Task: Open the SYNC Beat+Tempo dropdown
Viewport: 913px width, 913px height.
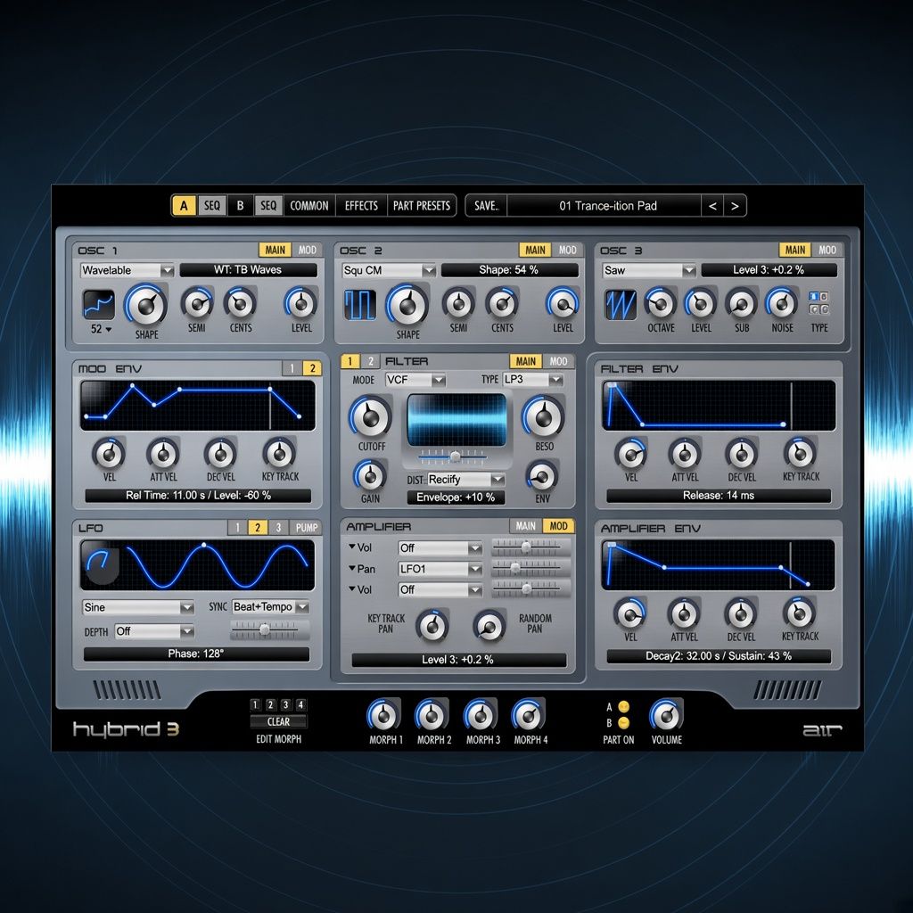Action: point(271,606)
